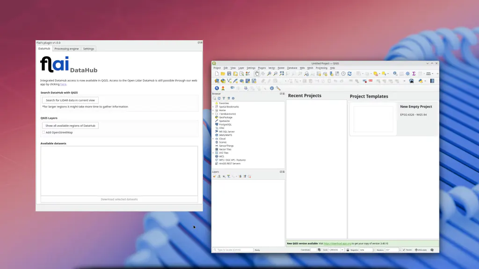Open the download.qgis.org link
This screenshot has height=269, width=479.
pyautogui.click(x=337, y=243)
